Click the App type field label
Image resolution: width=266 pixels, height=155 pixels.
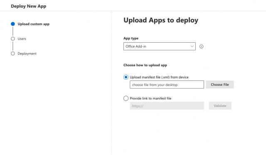(131, 38)
